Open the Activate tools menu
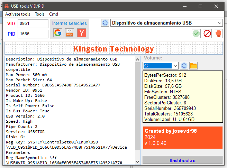227x168 pixels. [x=18, y=14]
